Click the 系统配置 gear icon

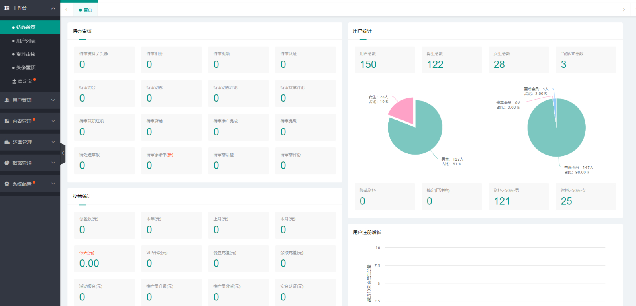pos(7,184)
